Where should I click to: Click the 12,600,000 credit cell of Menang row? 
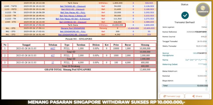click(133, 28)
